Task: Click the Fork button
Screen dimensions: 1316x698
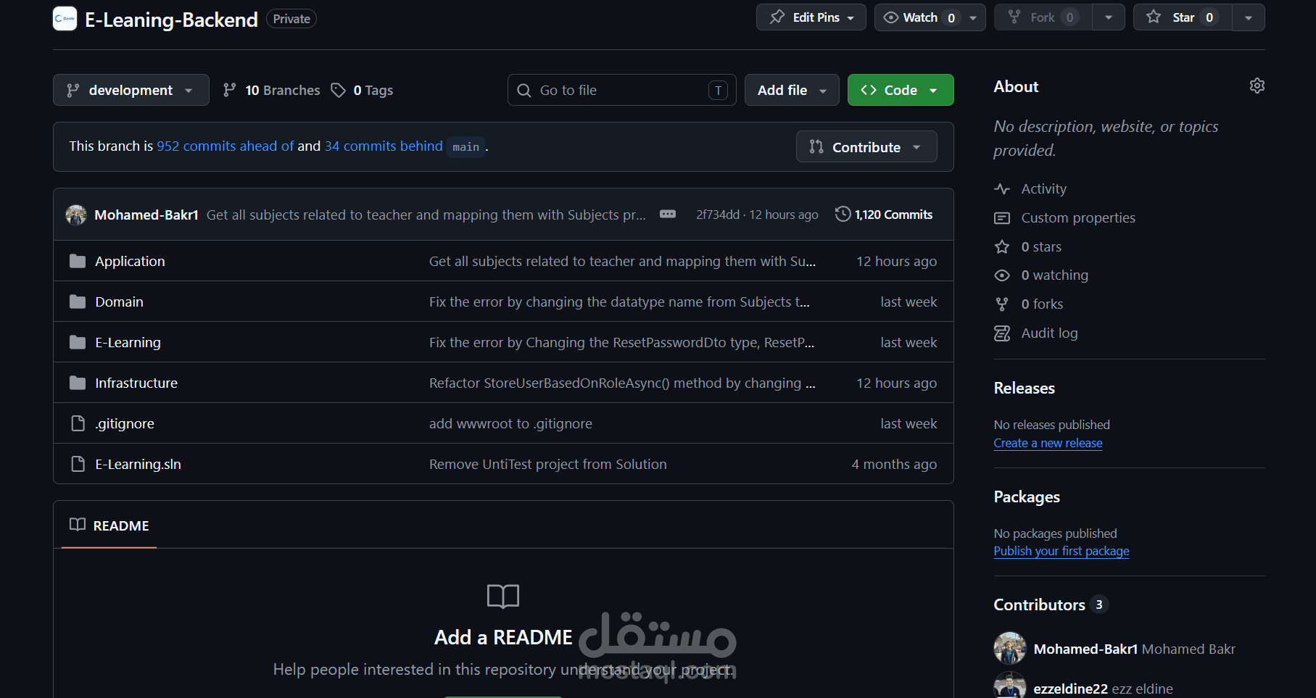Action: tap(1043, 17)
